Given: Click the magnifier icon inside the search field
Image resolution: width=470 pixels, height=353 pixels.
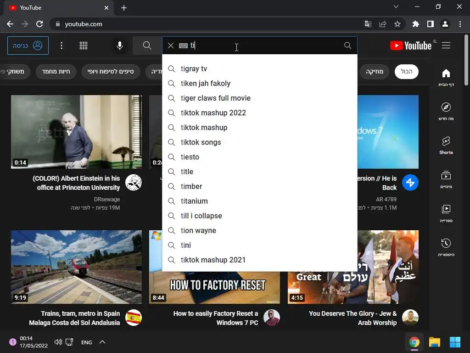Looking at the screenshot, I should point(347,46).
